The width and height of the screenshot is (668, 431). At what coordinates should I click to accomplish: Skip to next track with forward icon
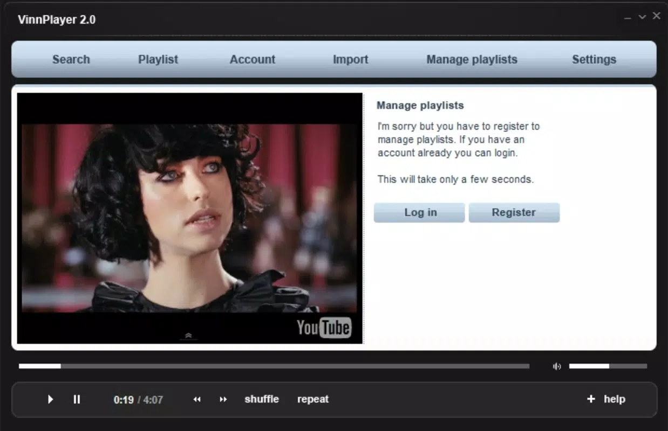[223, 399]
